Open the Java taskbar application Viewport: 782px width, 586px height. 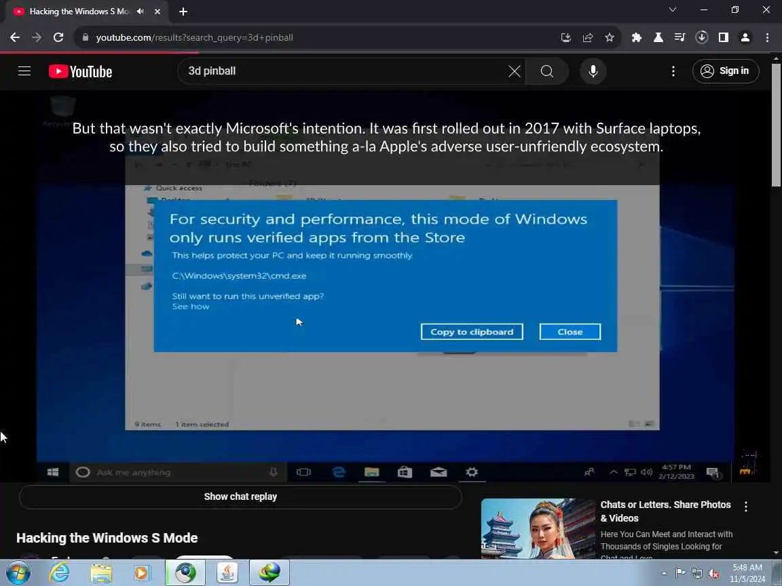227,572
